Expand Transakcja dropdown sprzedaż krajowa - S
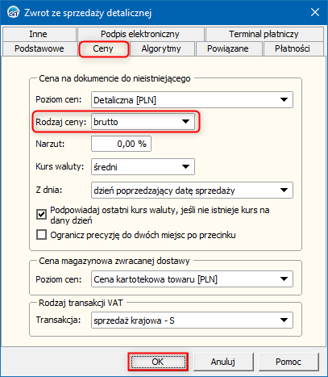The image size is (328, 377). pyautogui.click(x=192, y=320)
